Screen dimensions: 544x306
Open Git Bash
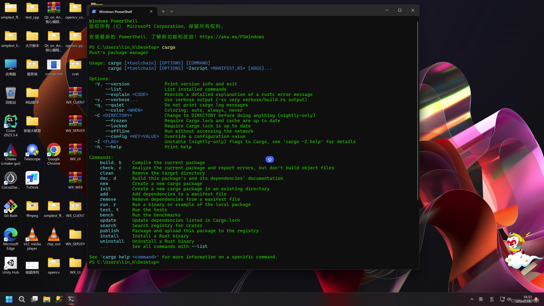click(10, 206)
